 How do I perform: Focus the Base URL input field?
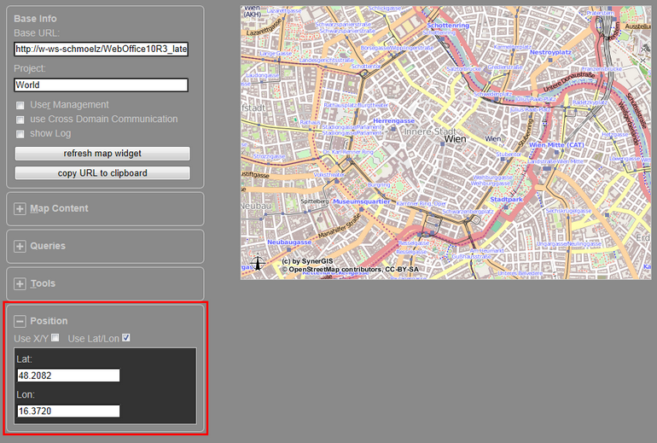[101, 49]
